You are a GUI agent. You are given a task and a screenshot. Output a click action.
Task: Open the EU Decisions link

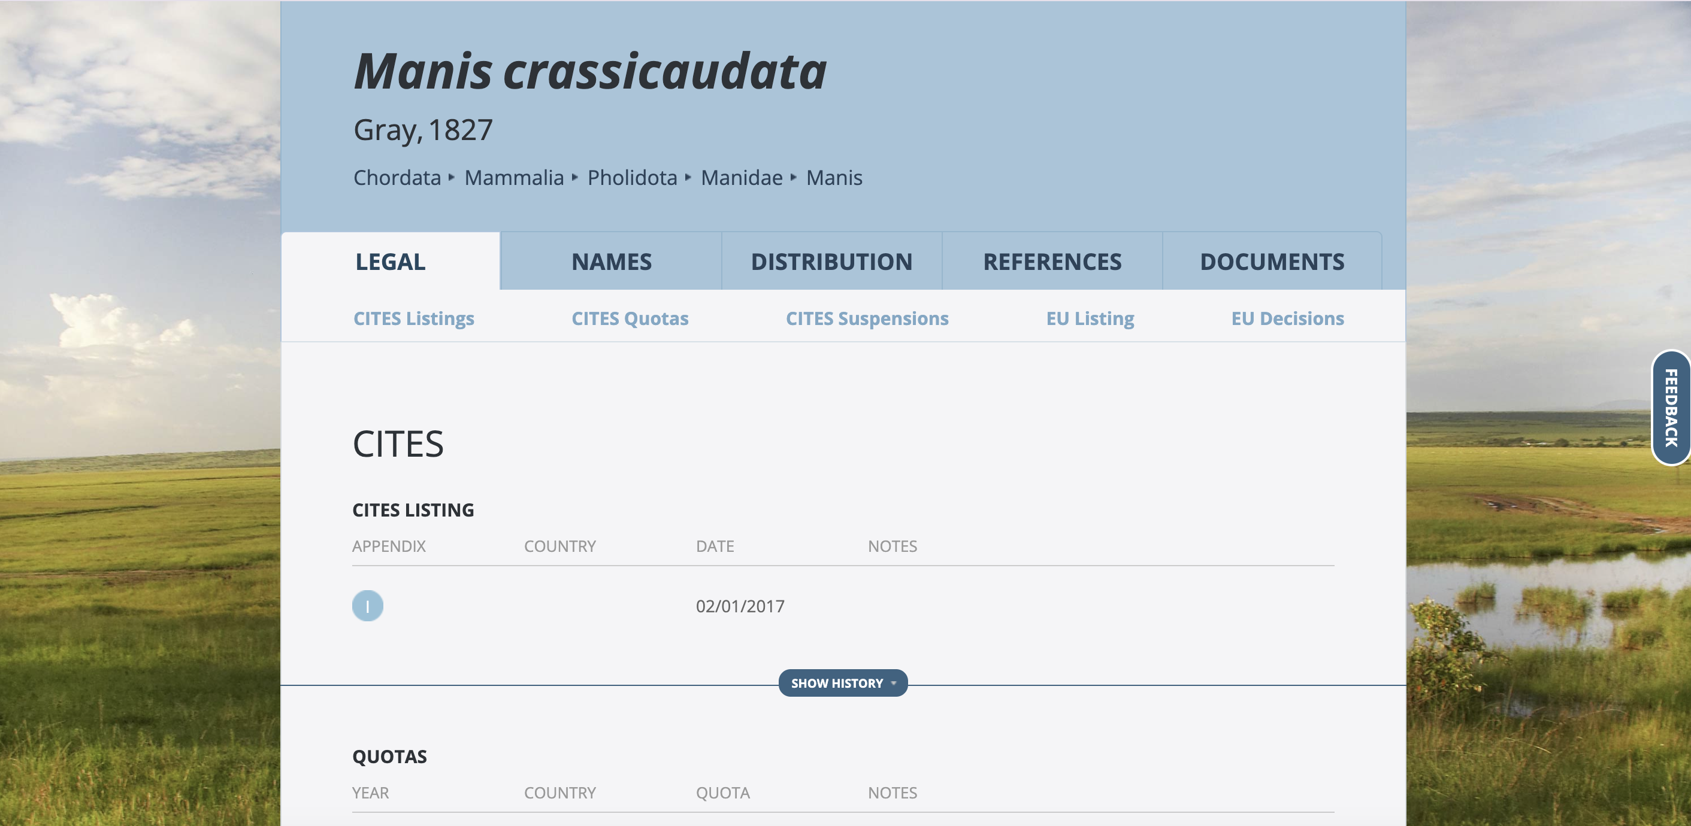pos(1288,318)
